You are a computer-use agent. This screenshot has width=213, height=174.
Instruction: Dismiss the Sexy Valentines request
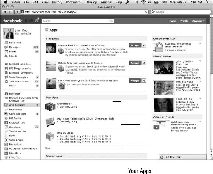tap(144, 81)
